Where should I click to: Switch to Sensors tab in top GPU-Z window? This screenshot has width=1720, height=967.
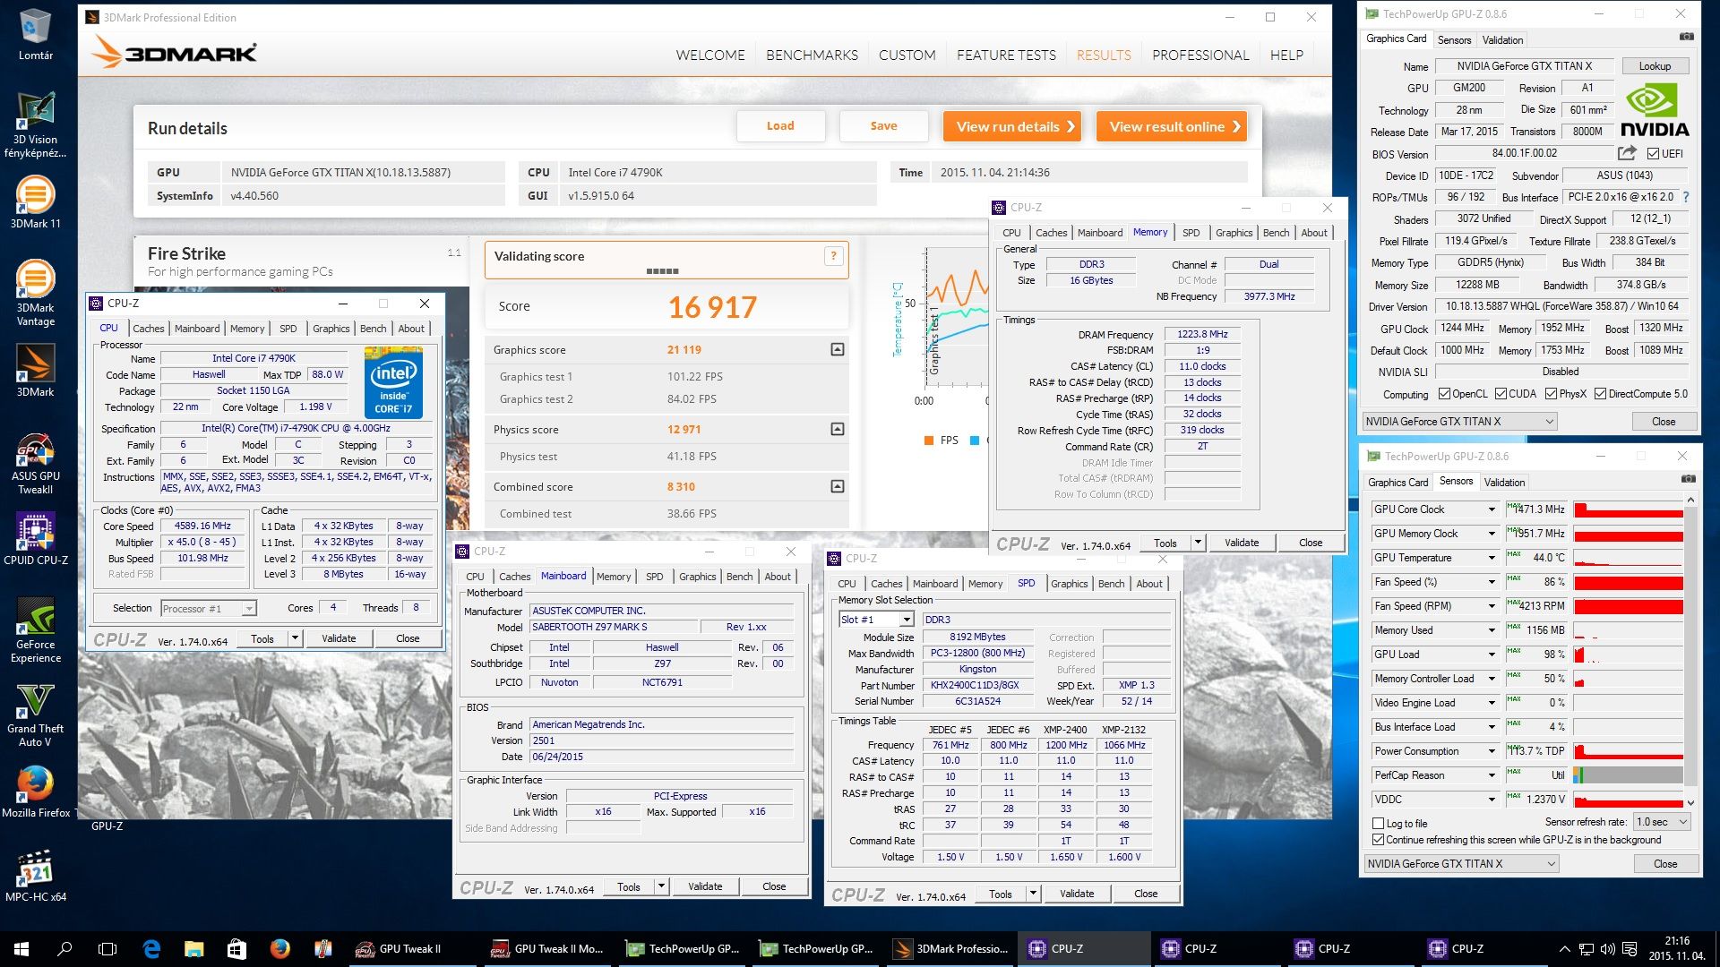point(1454,40)
